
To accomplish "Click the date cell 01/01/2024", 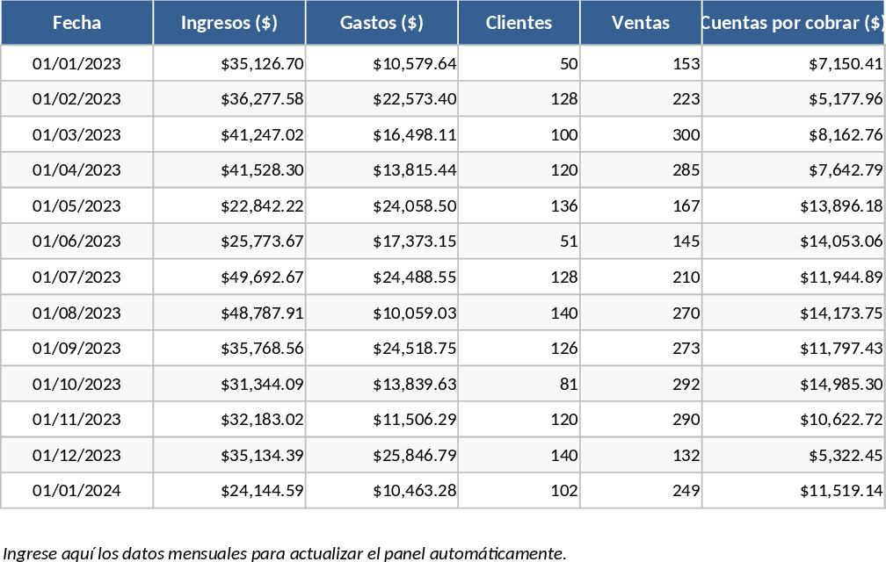I will pos(76,491).
